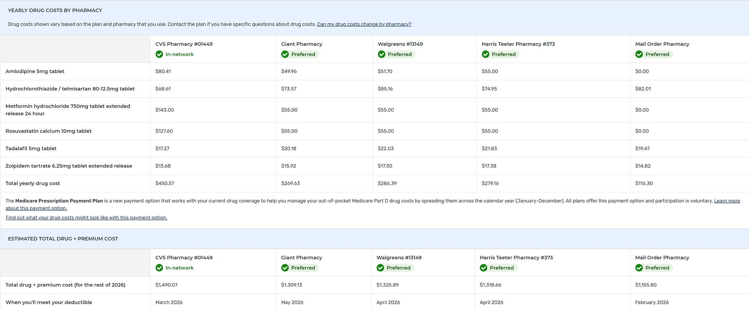Open "Learn more about this payment option" link
The width and height of the screenshot is (749, 310).
(x=727, y=201)
